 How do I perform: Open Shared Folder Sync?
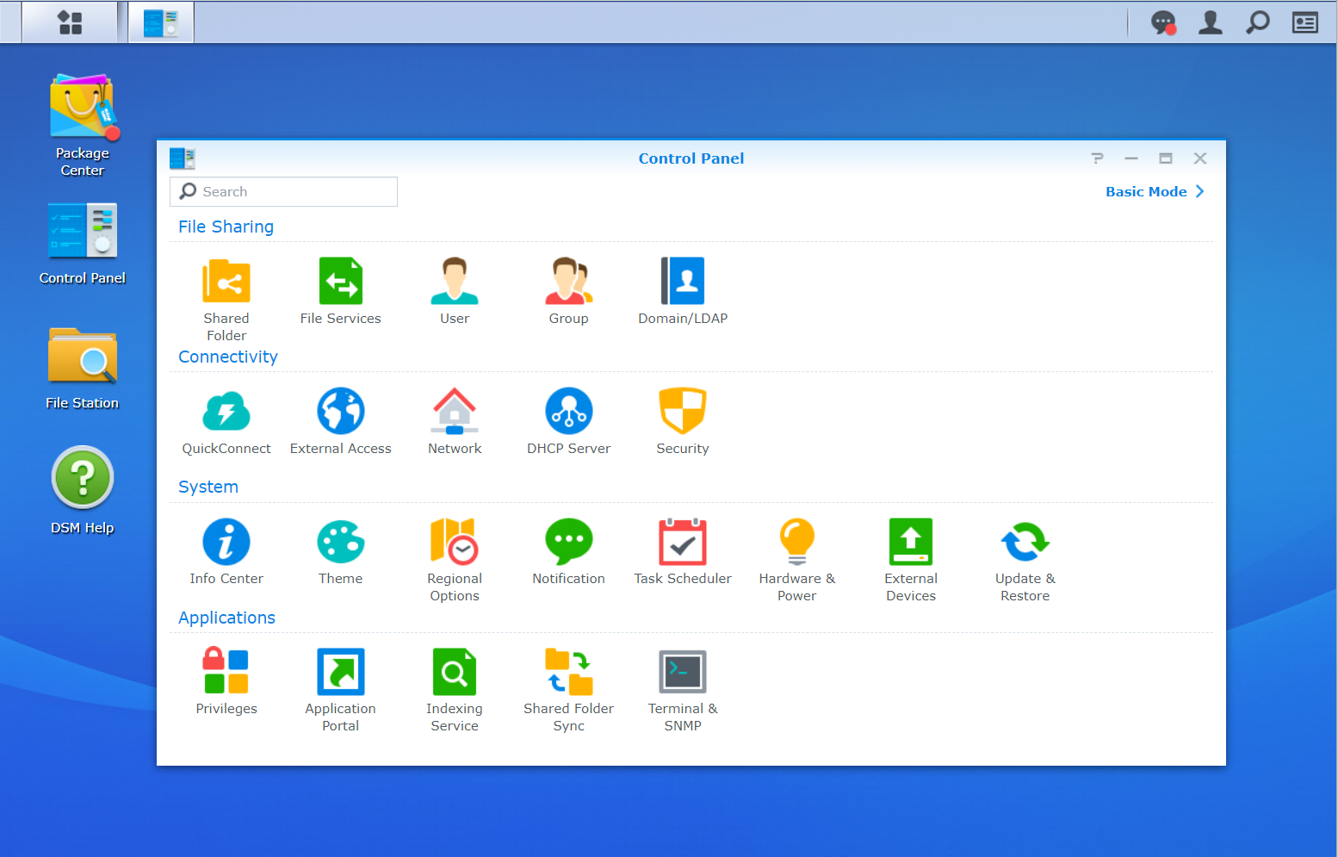click(x=569, y=672)
